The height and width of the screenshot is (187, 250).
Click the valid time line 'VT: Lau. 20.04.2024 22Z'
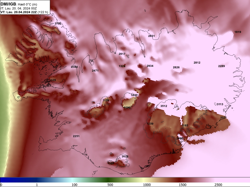[x=18, y=12]
